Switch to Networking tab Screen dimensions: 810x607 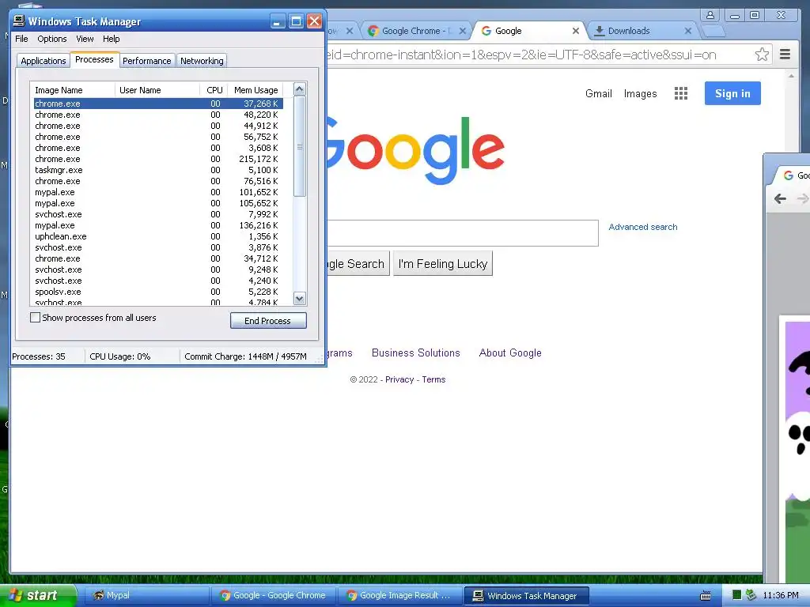[x=202, y=61]
